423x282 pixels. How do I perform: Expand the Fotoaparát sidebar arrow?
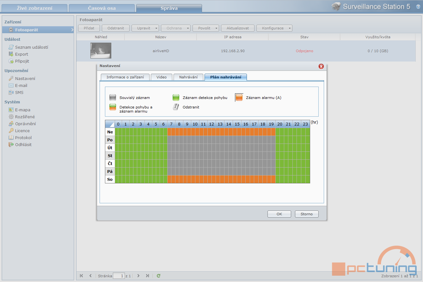(72, 30)
